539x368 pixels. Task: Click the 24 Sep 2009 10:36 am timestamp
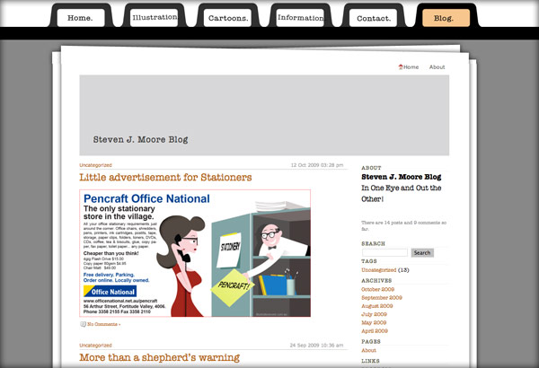(316, 345)
